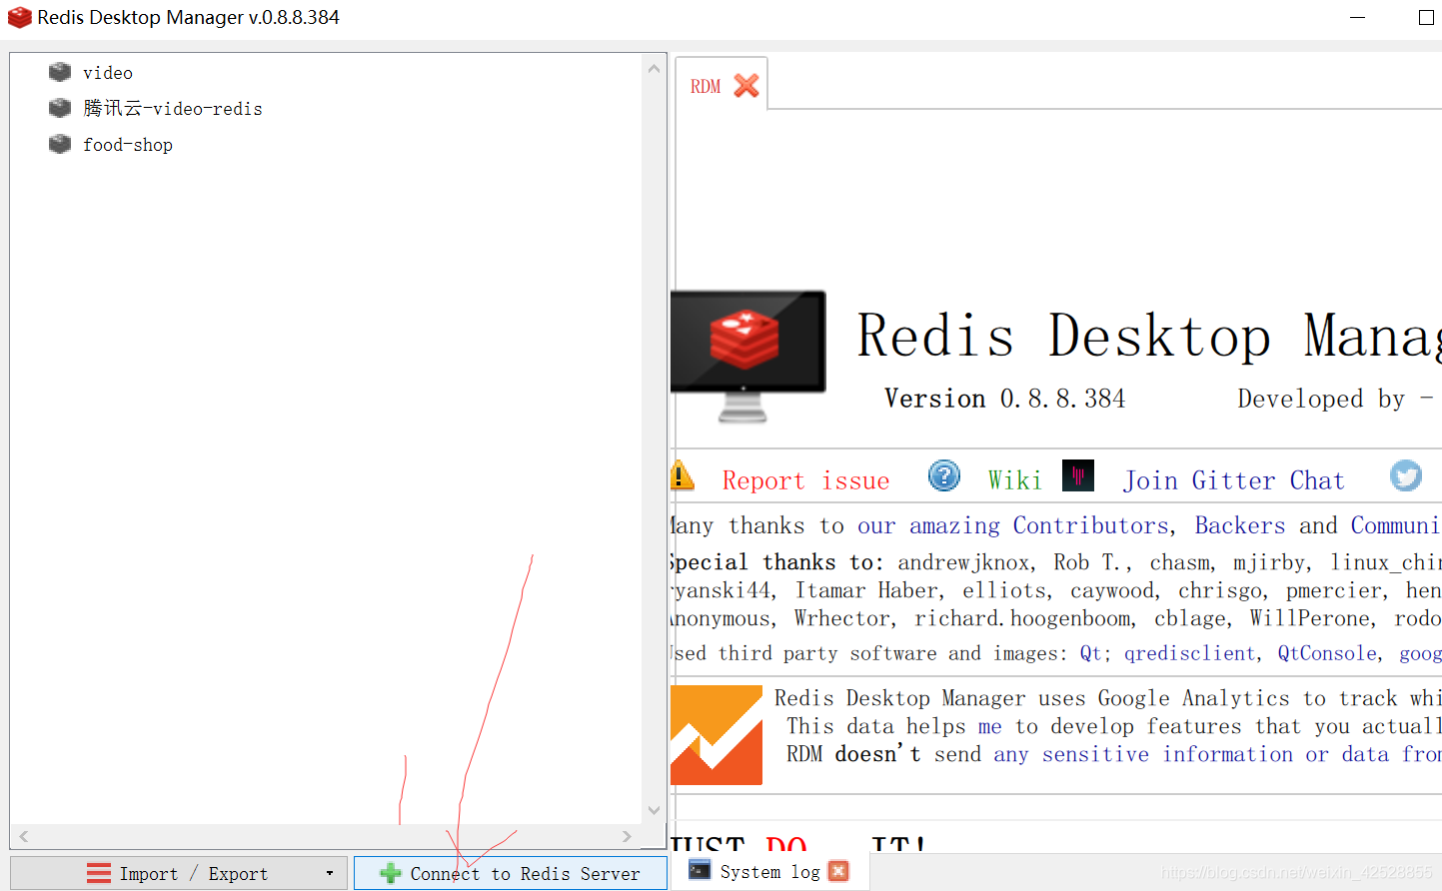Open the Report issue link
Viewport: 1442px width, 891px height.
[805, 479]
